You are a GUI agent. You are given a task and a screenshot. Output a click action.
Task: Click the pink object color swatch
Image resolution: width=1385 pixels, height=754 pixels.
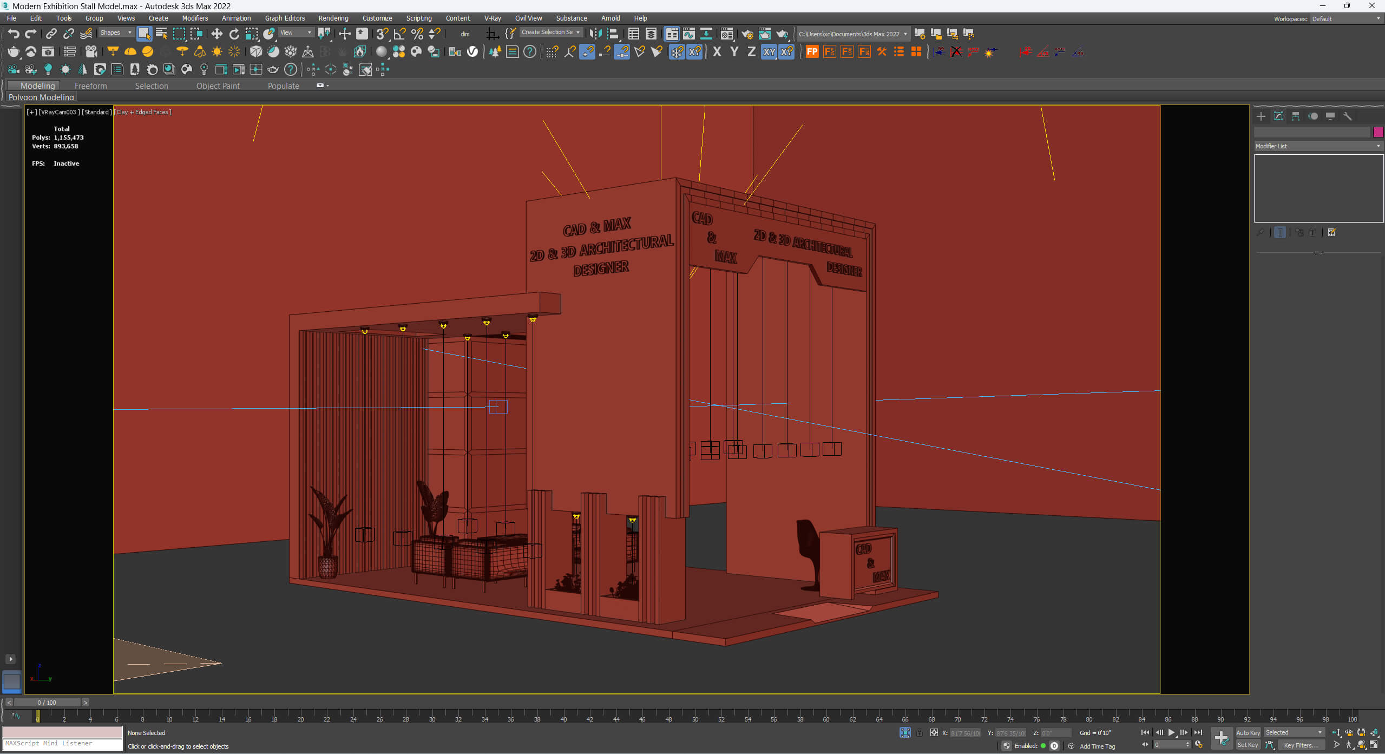1378,132
